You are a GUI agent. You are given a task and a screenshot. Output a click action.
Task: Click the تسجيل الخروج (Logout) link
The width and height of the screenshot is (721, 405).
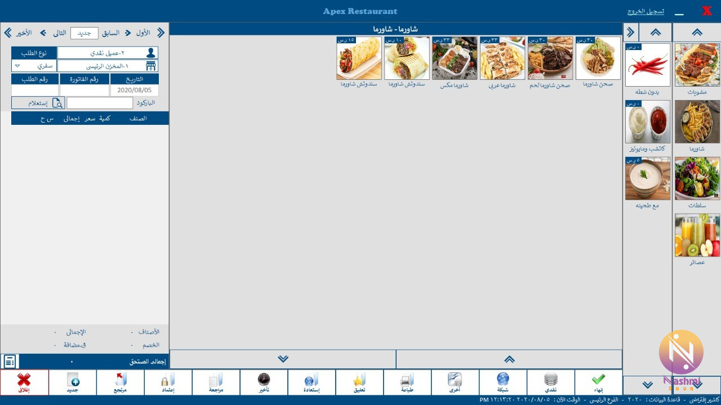tap(646, 11)
